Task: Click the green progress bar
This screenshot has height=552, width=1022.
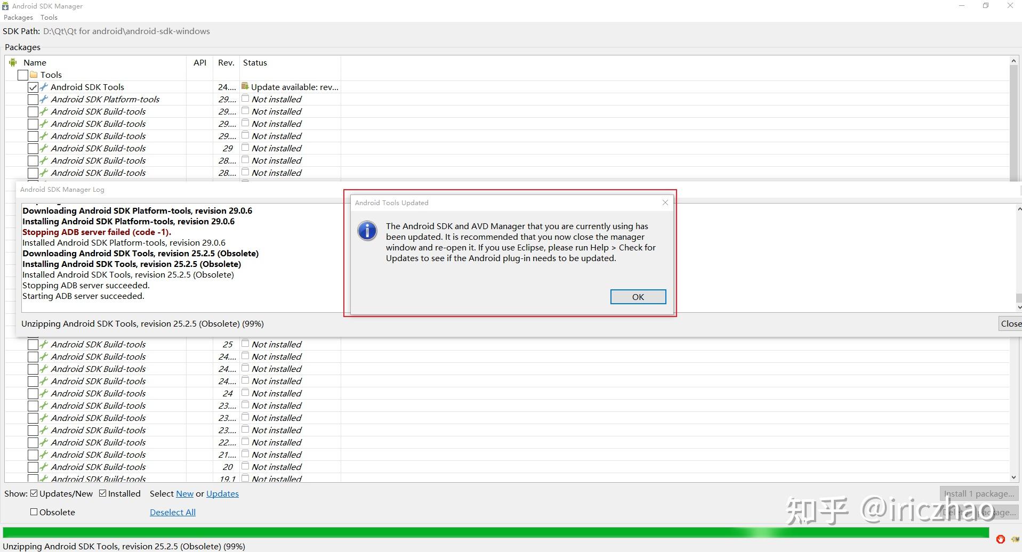Action: (496, 533)
